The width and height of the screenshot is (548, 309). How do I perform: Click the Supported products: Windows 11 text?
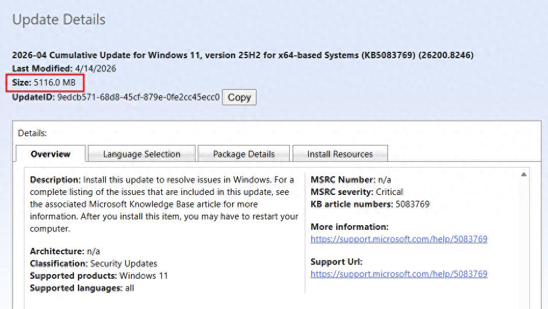click(98, 276)
